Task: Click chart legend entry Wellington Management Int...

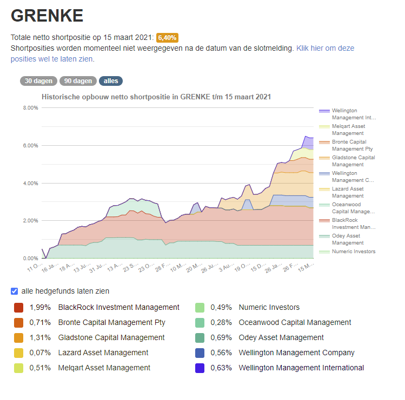Action: pyautogui.click(x=348, y=114)
